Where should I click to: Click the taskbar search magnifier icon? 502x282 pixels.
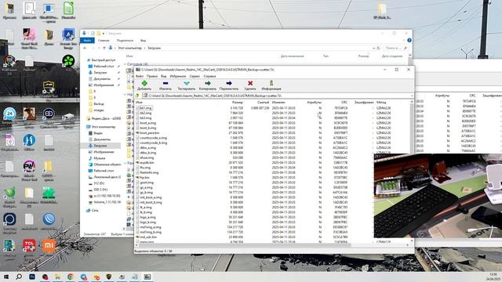(x=19, y=277)
